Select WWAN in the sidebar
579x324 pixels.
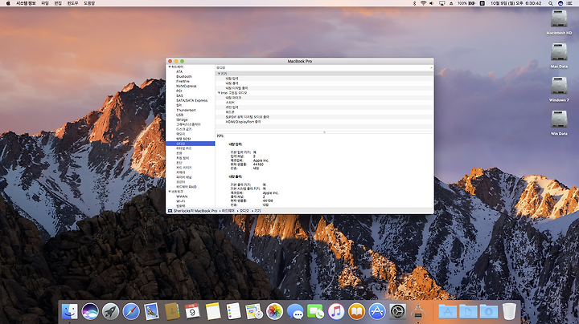point(182,196)
